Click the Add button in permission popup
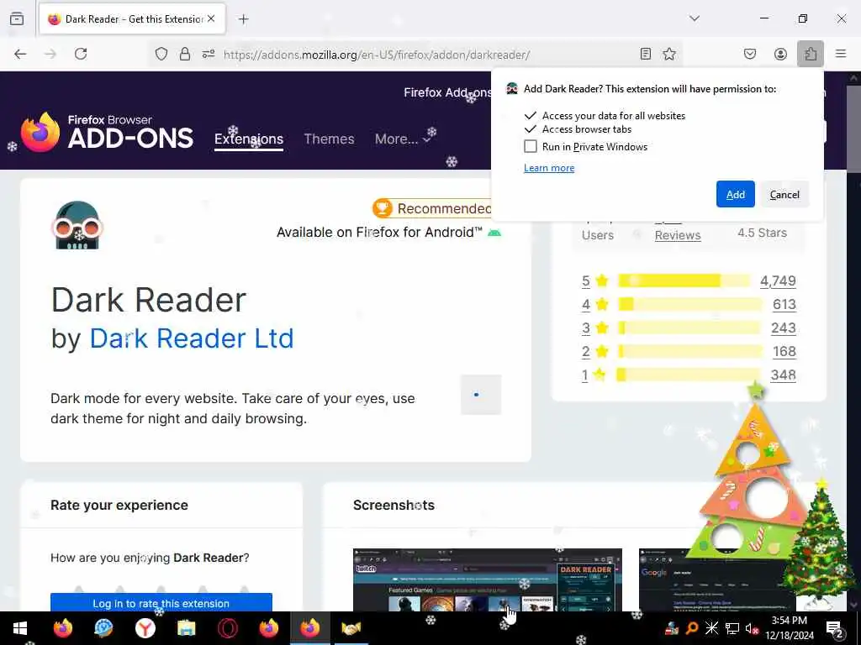The height and width of the screenshot is (645, 861). pyautogui.click(x=735, y=194)
